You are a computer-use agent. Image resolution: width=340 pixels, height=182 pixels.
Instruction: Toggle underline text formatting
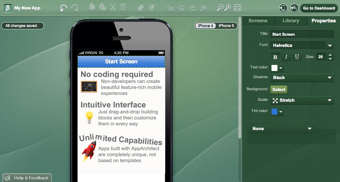coord(297,57)
